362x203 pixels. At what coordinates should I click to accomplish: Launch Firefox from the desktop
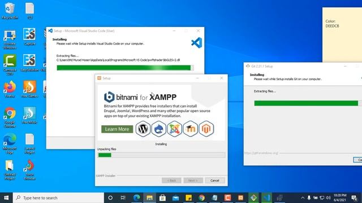tap(10, 89)
